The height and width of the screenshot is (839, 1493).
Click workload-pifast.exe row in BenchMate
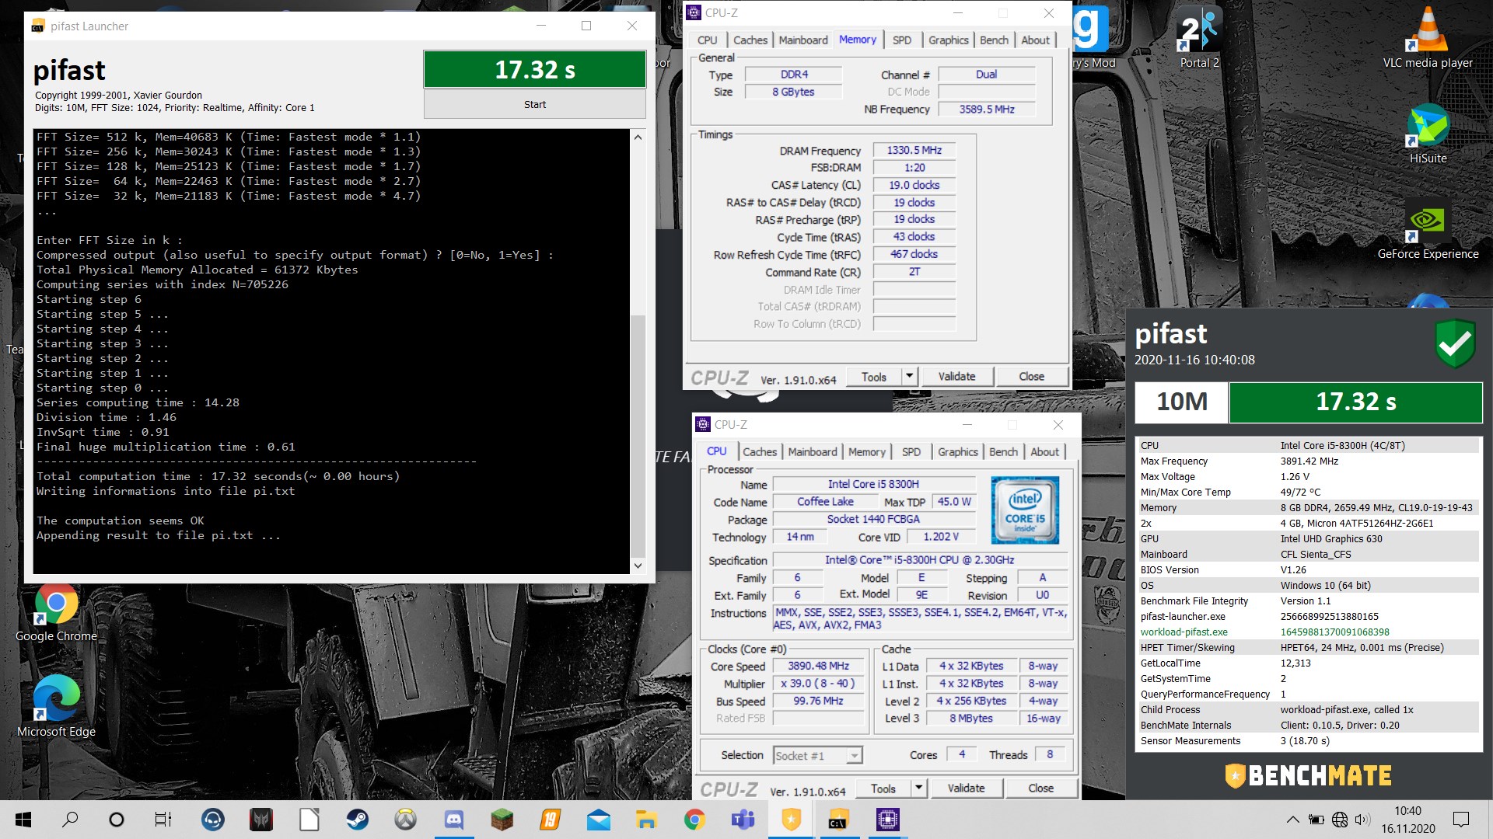[x=1308, y=632]
